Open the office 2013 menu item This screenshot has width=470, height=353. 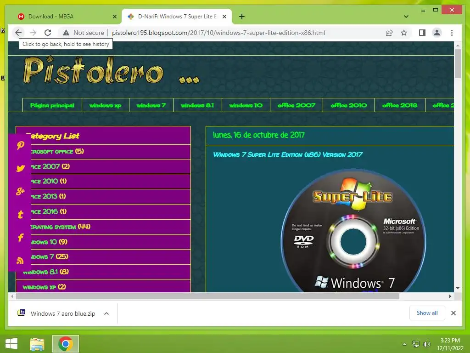pos(400,105)
